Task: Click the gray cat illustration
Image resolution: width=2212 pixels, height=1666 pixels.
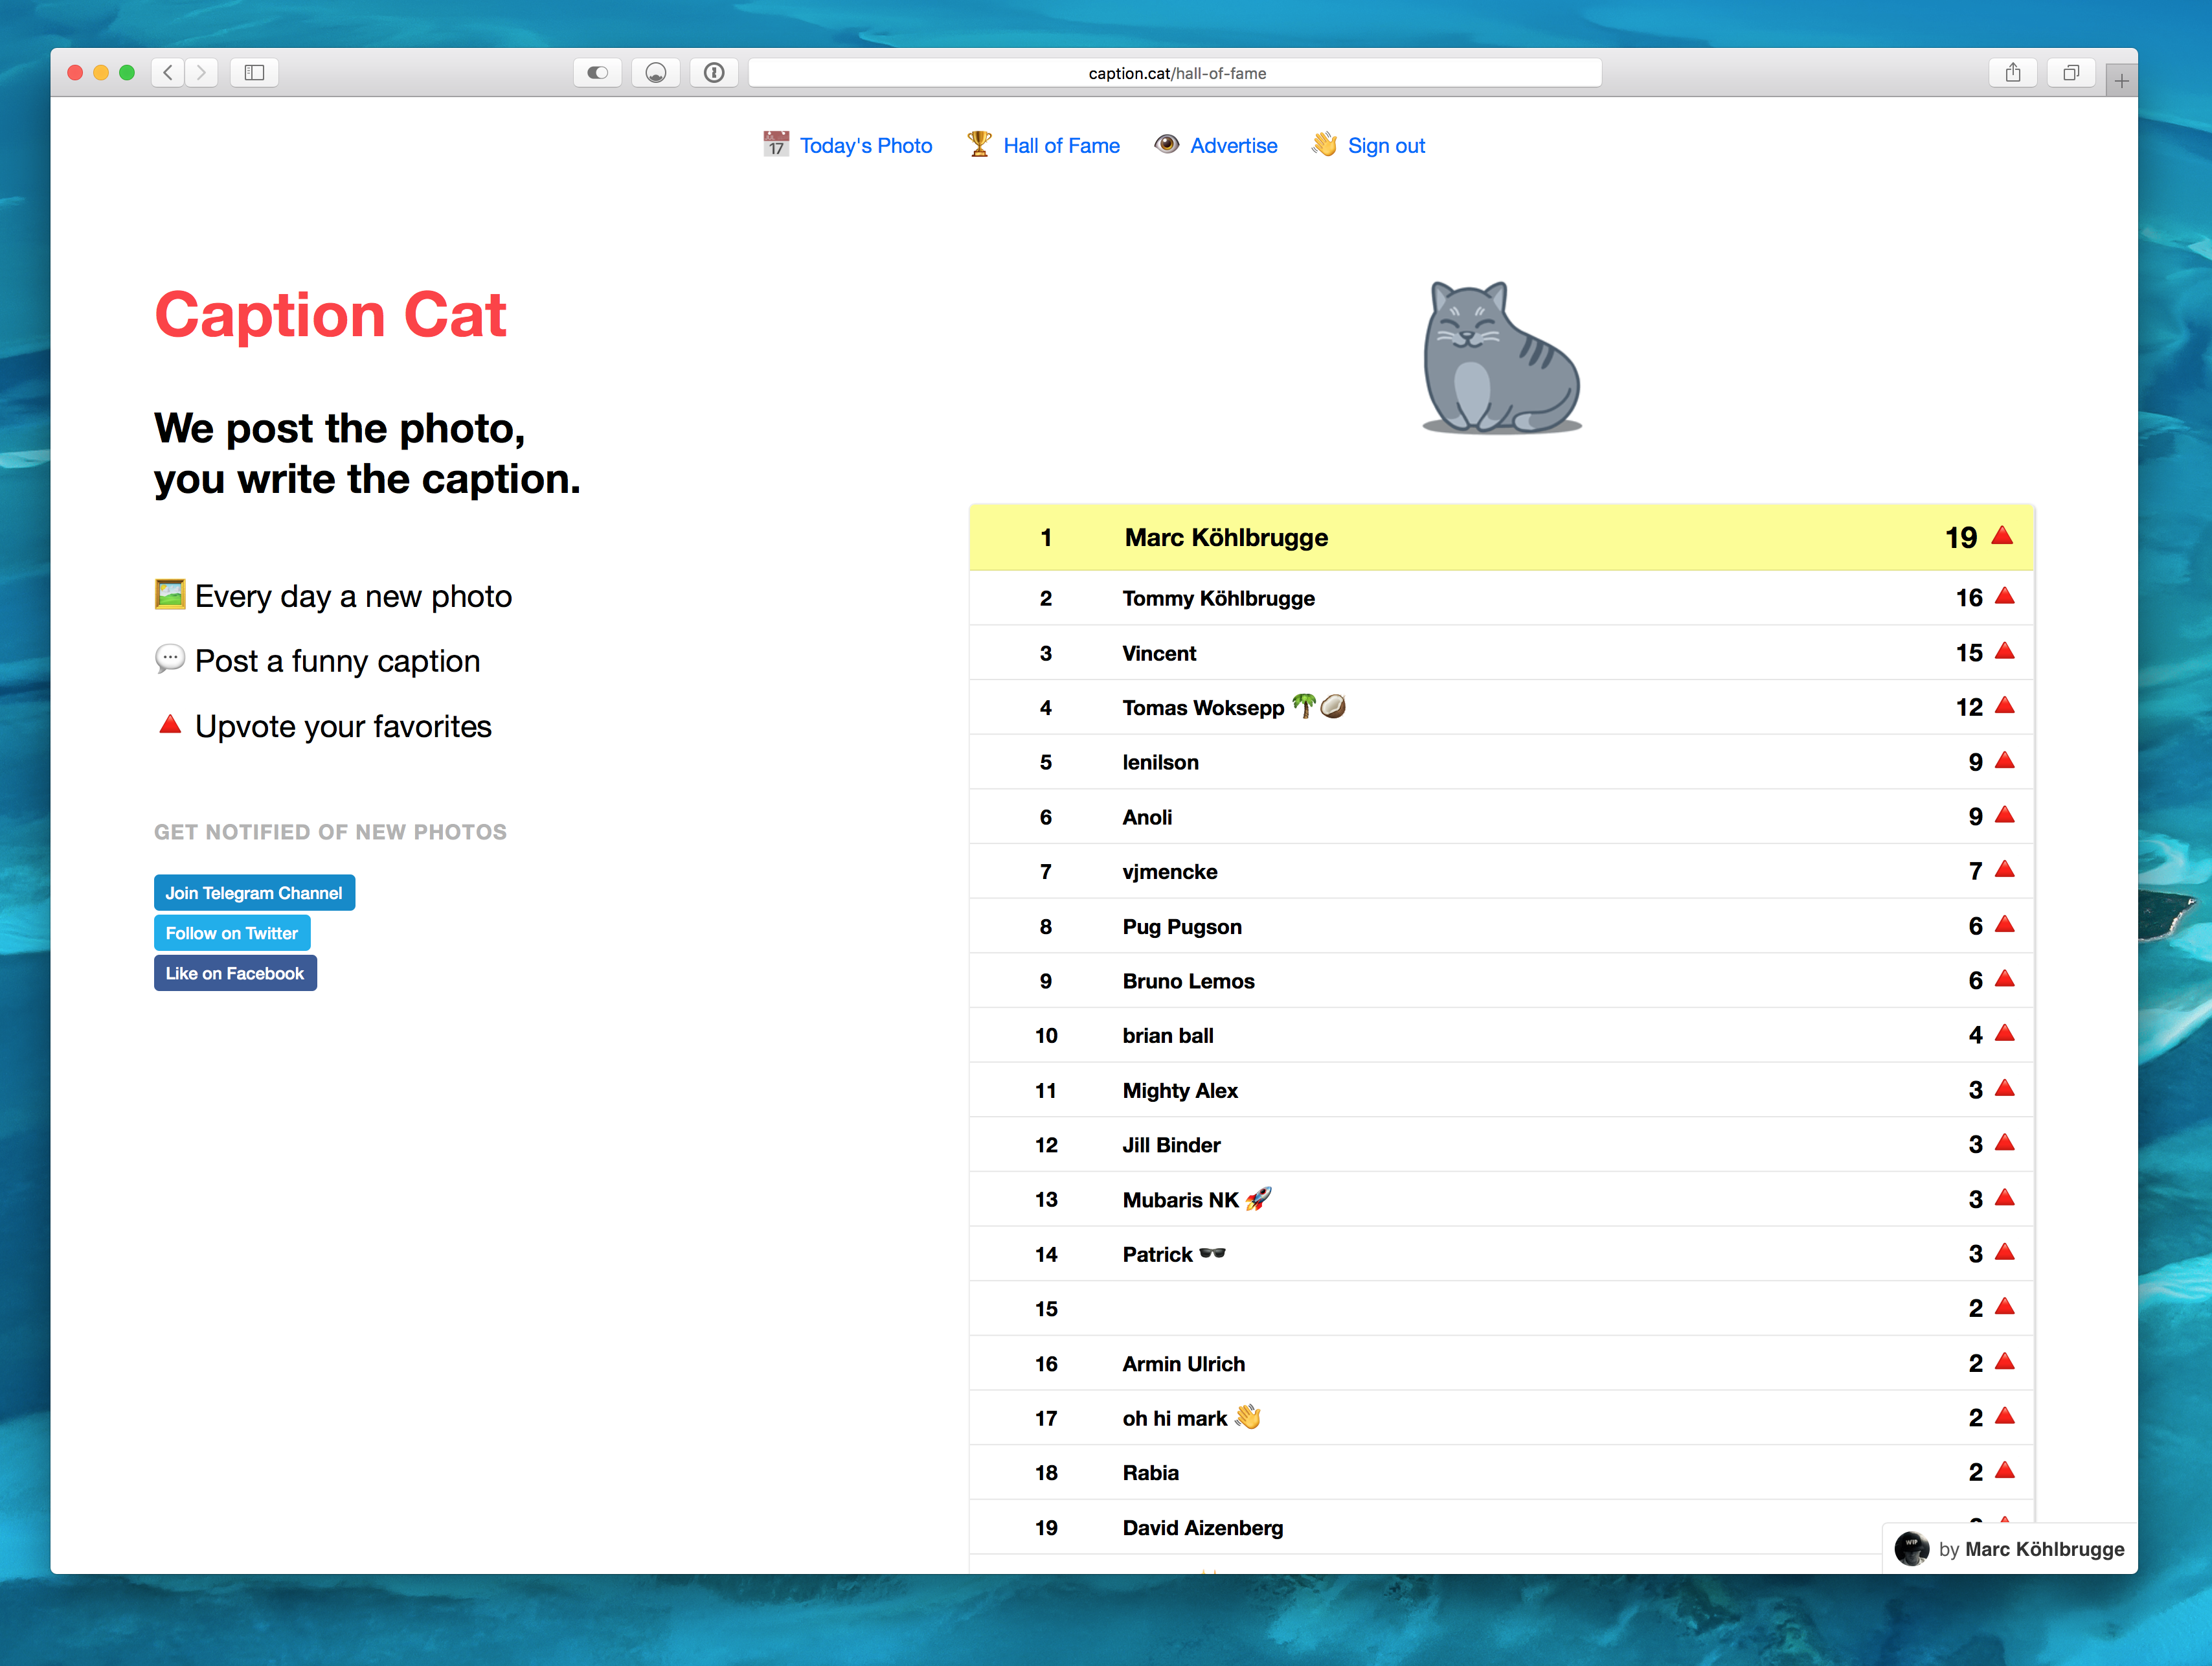Action: pos(1501,358)
